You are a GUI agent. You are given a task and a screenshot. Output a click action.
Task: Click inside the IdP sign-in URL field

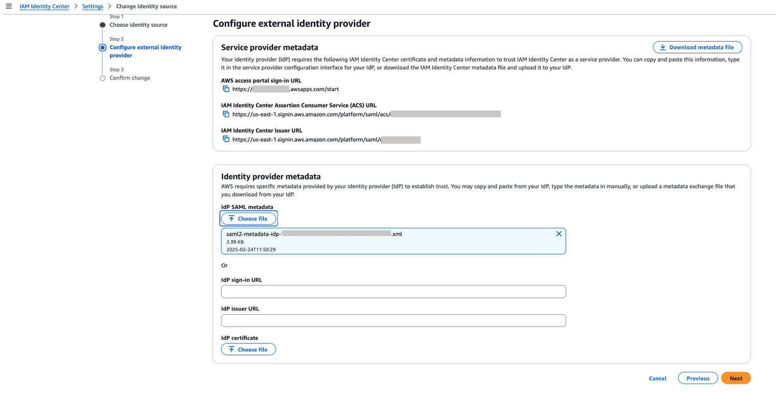(393, 291)
